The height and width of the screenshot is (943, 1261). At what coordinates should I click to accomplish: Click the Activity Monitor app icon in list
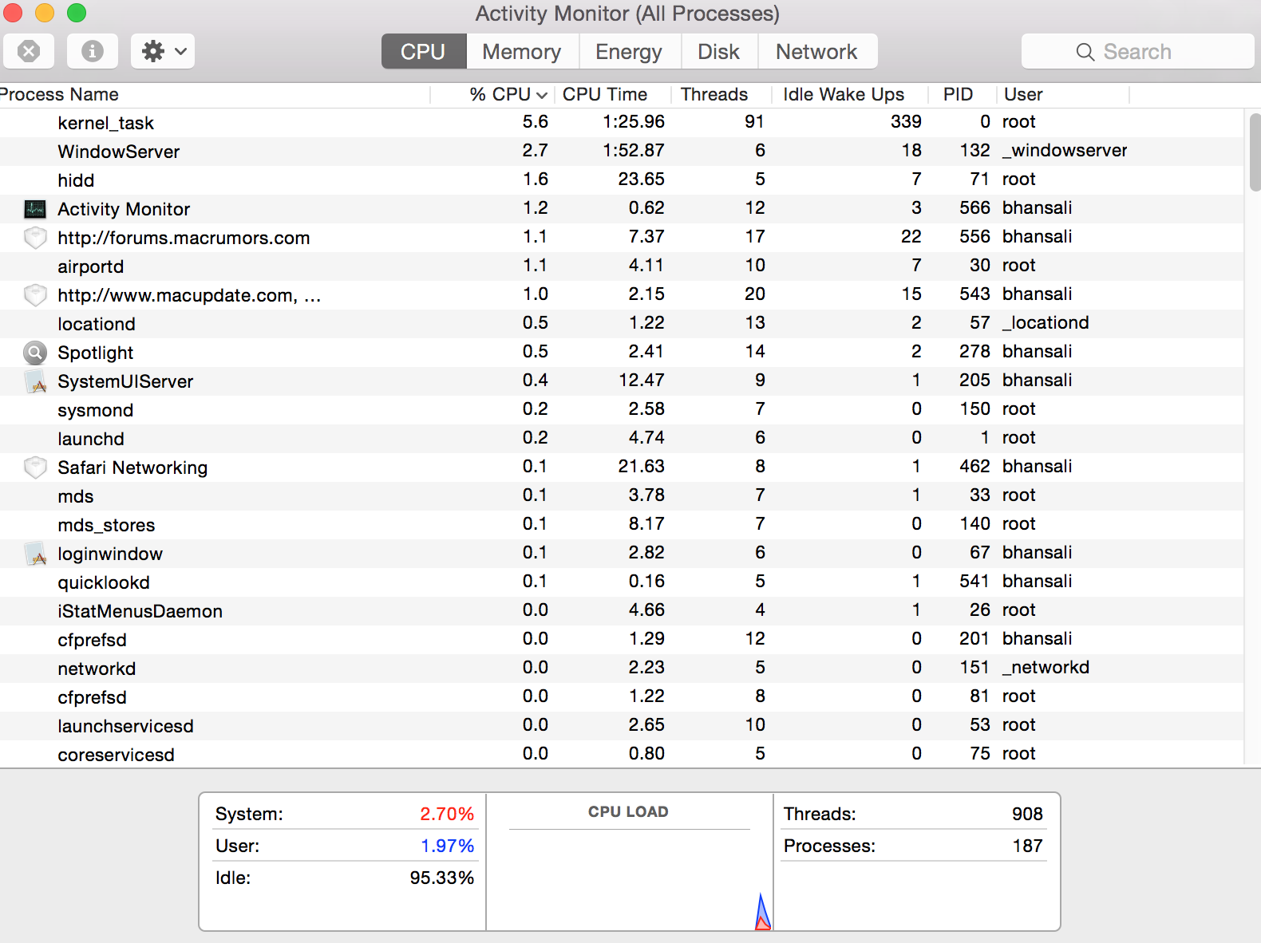tap(35, 209)
